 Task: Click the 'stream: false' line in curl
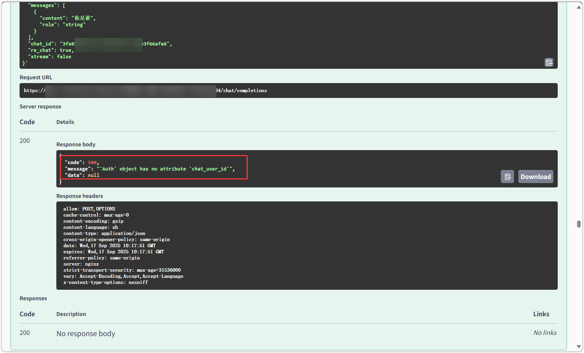coord(50,57)
